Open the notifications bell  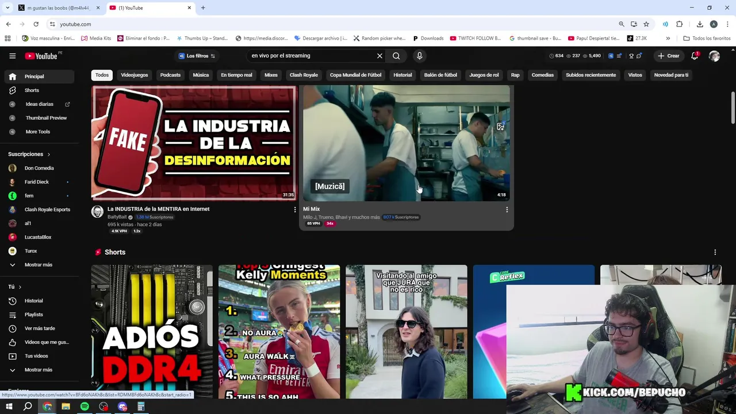695,56
